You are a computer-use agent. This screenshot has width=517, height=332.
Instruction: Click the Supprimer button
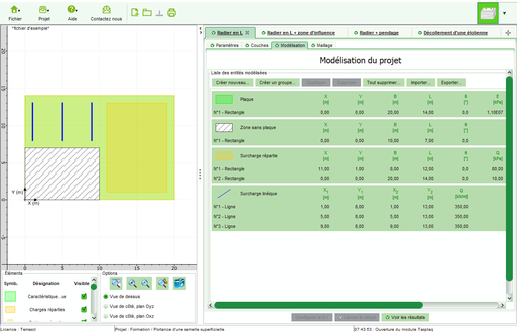(347, 82)
